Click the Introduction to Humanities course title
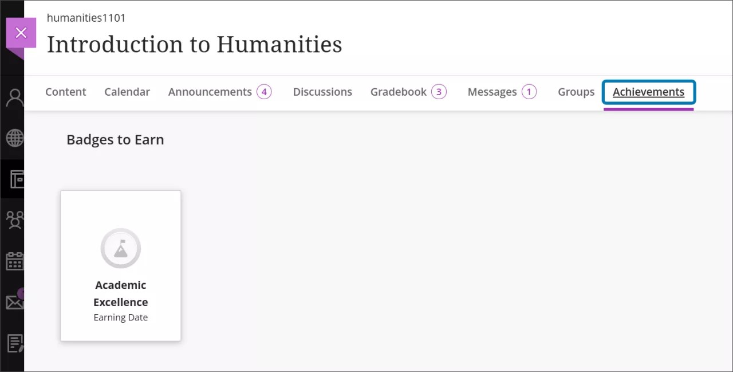Image resolution: width=733 pixels, height=372 pixels. click(x=194, y=44)
